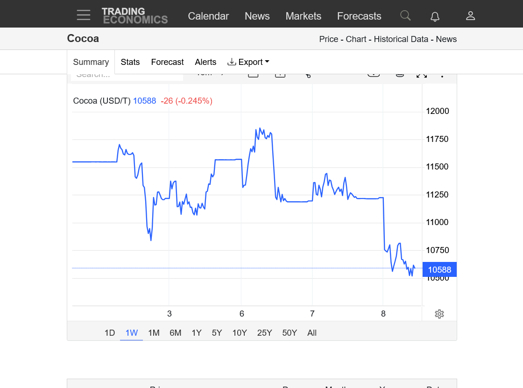The image size is (523, 388).
Task: Click the 10588 current price label
Action: [x=439, y=269]
